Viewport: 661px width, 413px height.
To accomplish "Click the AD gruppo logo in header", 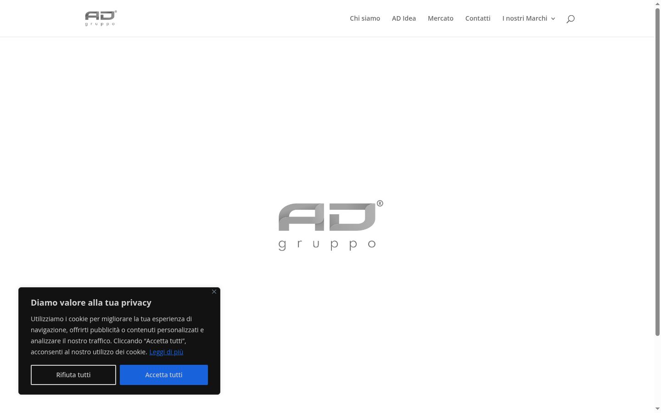I will click(101, 18).
